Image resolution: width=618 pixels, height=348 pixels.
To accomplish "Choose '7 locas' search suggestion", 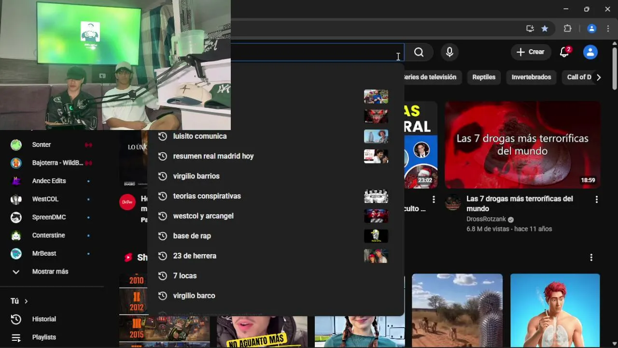I will point(275,275).
